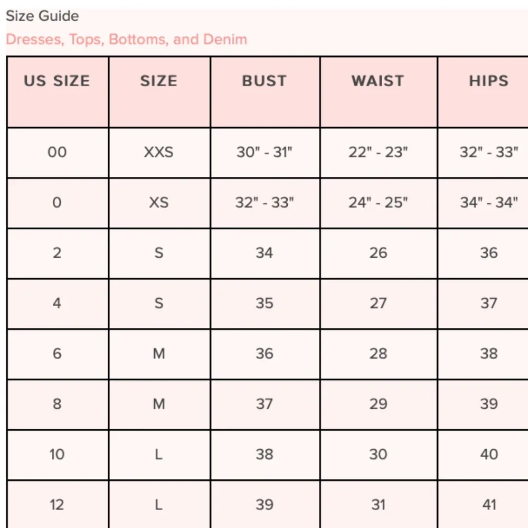Click the XXS size cell
The height and width of the screenshot is (528, 528).
point(158,153)
